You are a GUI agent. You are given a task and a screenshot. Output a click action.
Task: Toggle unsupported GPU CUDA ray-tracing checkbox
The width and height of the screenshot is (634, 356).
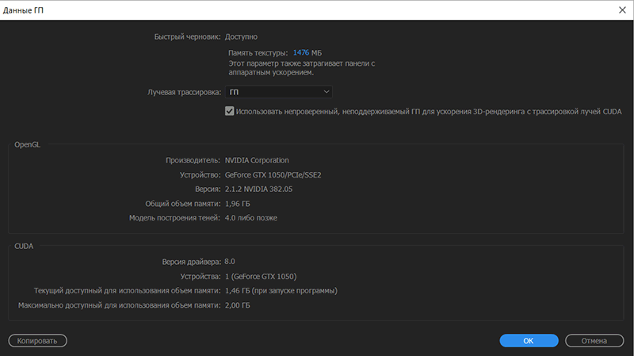(x=229, y=111)
